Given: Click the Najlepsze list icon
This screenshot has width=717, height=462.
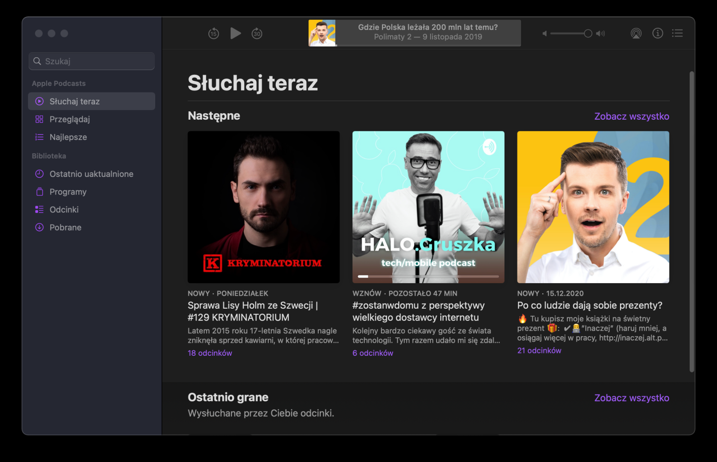Looking at the screenshot, I should (x=39, y=137).
